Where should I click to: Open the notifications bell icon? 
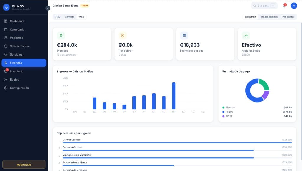click(x=284, y=6)
